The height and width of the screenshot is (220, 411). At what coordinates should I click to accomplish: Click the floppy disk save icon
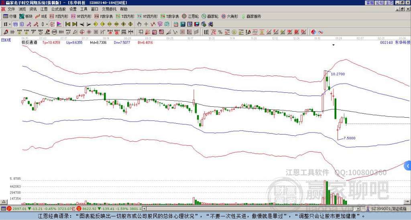coord(197,24)
